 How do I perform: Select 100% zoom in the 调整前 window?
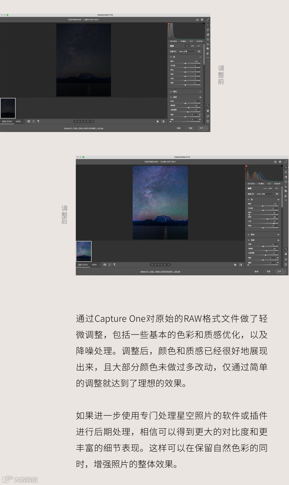[18, 122]
